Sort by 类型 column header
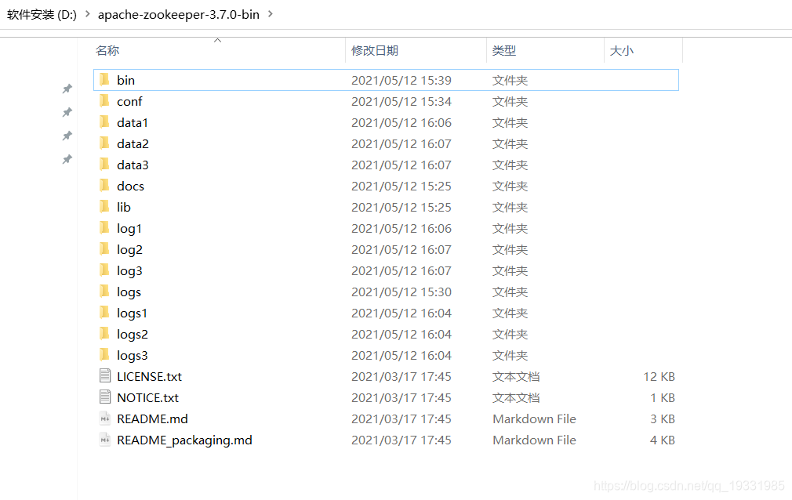Viewport: 792px width, 500px height. coord(504,50)
